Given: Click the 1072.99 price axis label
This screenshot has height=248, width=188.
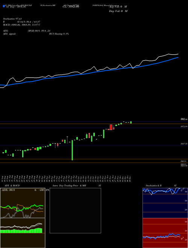Looking at the screenshot, I should coord(184,127).
